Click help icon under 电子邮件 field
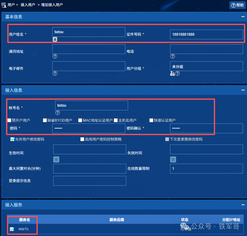247x236 pixels. [55, 73]
